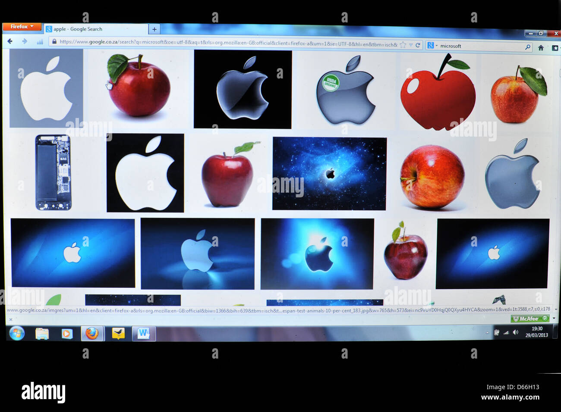561x412 pixels.
Task: Open Windows Media Player from the taskbar
Action: click(67, 334)
